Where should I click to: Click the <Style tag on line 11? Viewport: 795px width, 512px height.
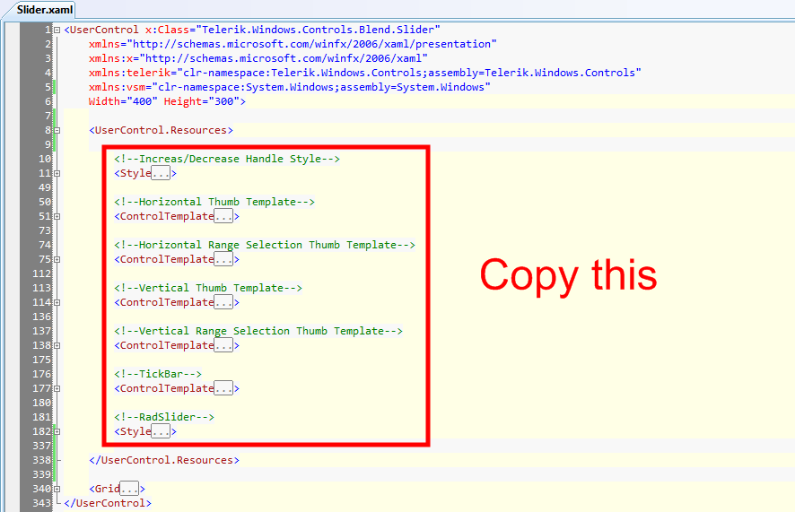pos(133,173)
